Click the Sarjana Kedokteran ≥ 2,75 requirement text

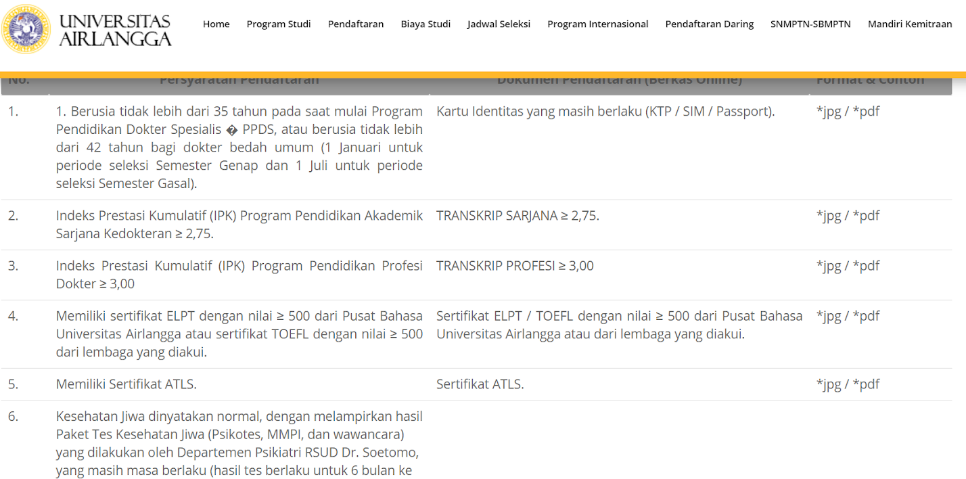pyautogui.click(x=239, y=225)
